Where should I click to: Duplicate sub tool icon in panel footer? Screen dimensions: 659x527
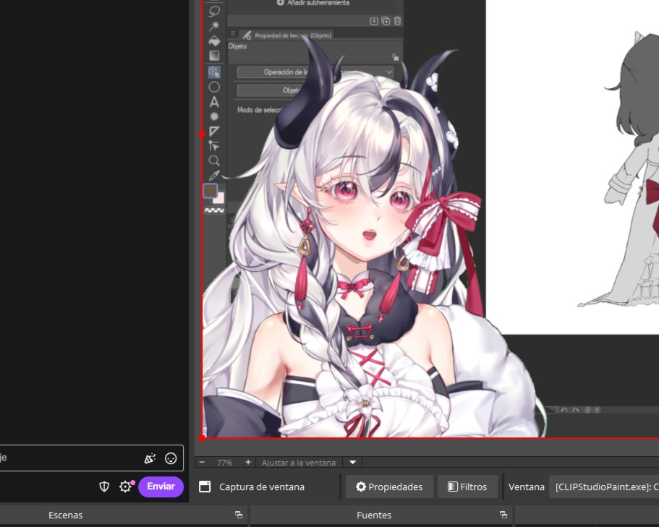click(x=386, y=21)
